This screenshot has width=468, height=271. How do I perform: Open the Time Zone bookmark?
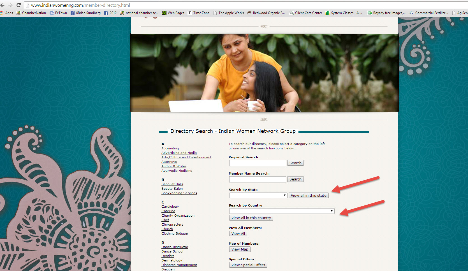(x=199, y=13)
